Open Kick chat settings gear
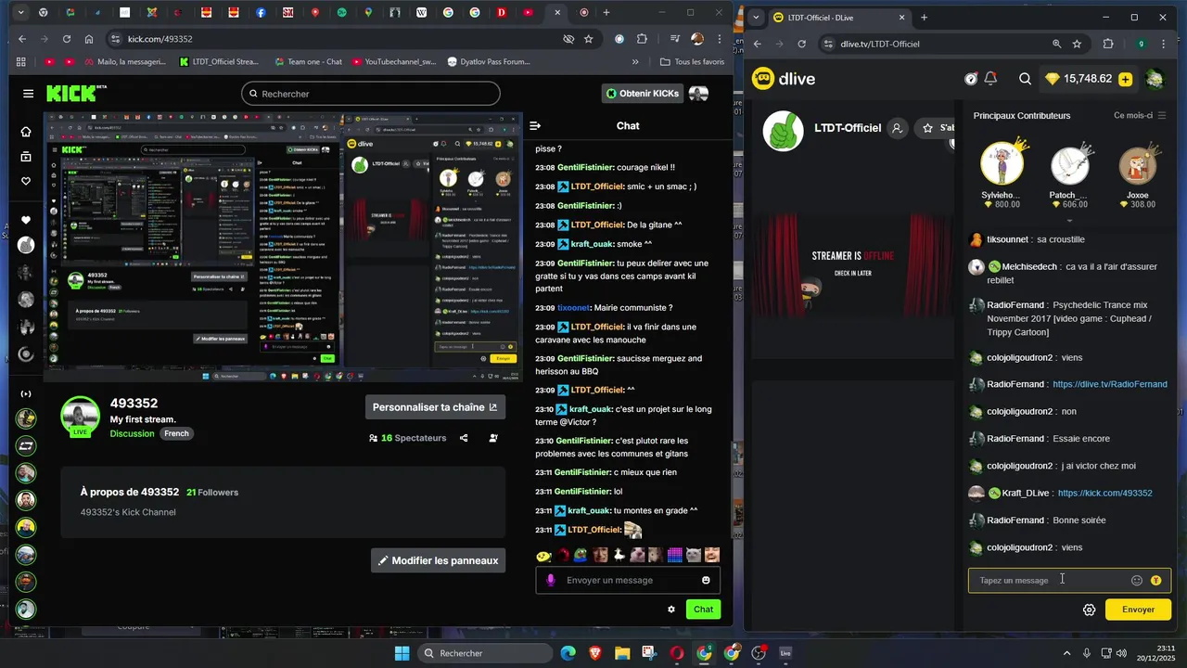The height and width of the screenshot is (668, 1187). pyautogui.click(x=671, y=610)
